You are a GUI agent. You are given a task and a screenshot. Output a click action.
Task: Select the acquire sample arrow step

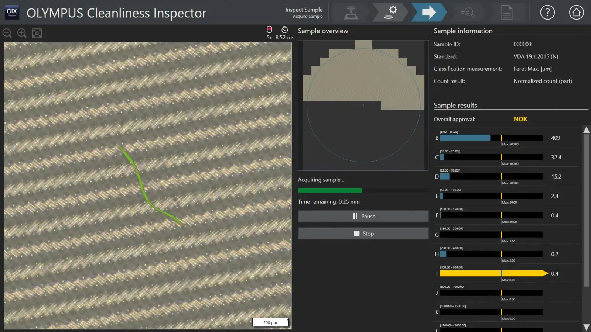click(428, 13)
